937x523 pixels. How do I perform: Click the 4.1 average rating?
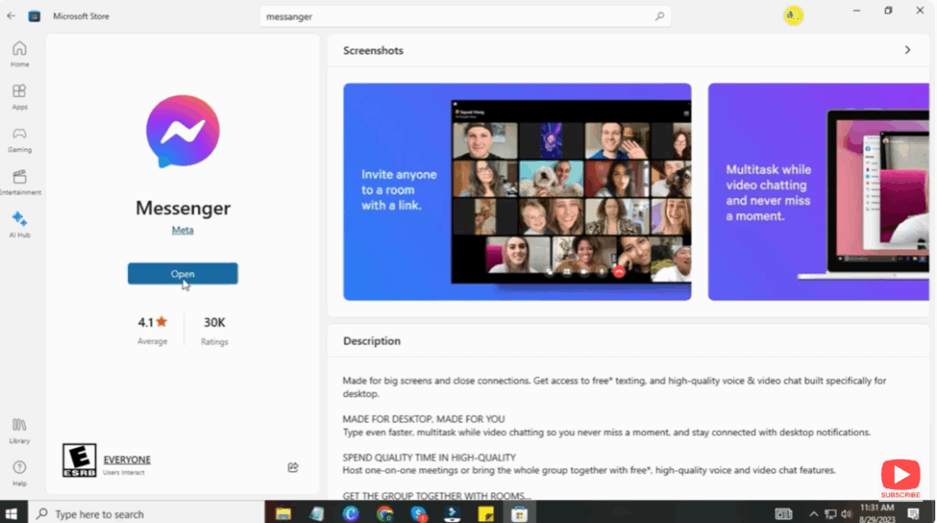153,323
